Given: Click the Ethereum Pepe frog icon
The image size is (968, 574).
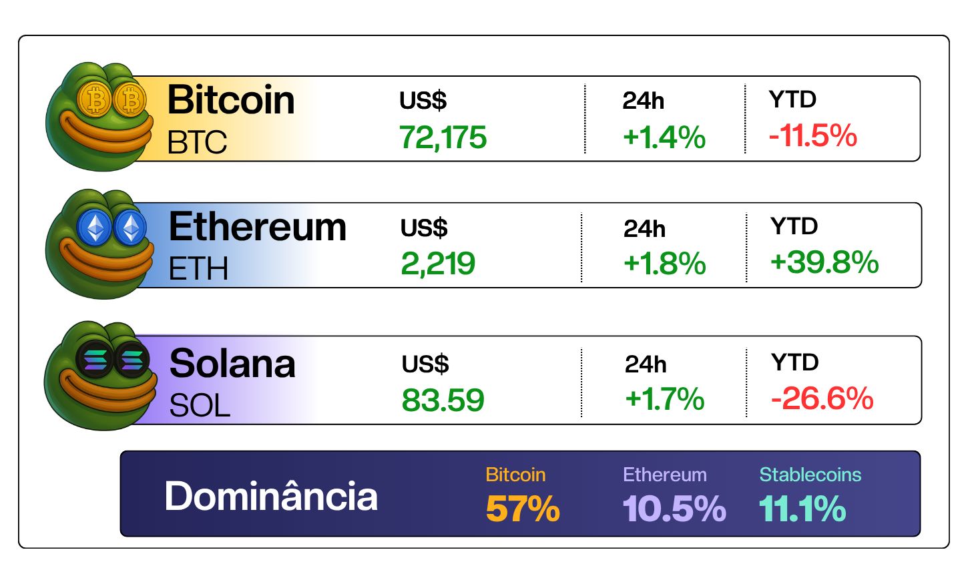Looking at the screenshot, I should coord(100,244).
